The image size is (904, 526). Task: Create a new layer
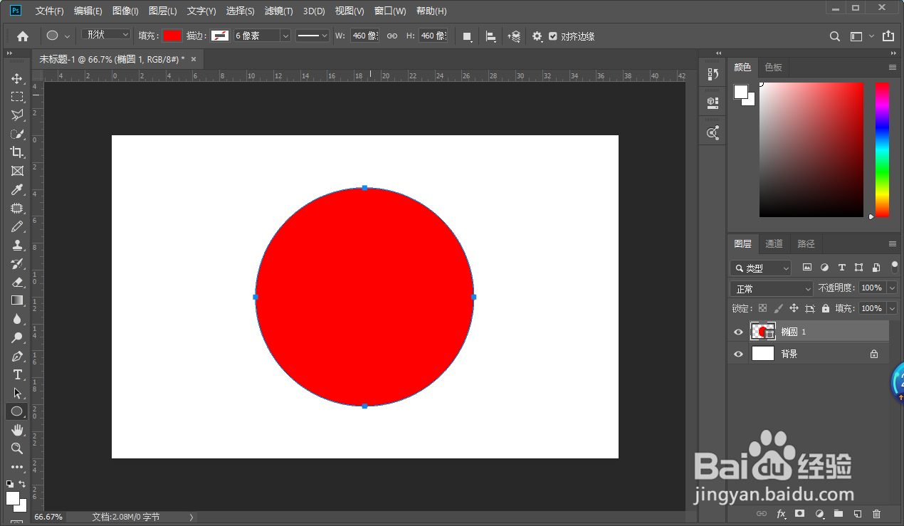click(858, 513)
